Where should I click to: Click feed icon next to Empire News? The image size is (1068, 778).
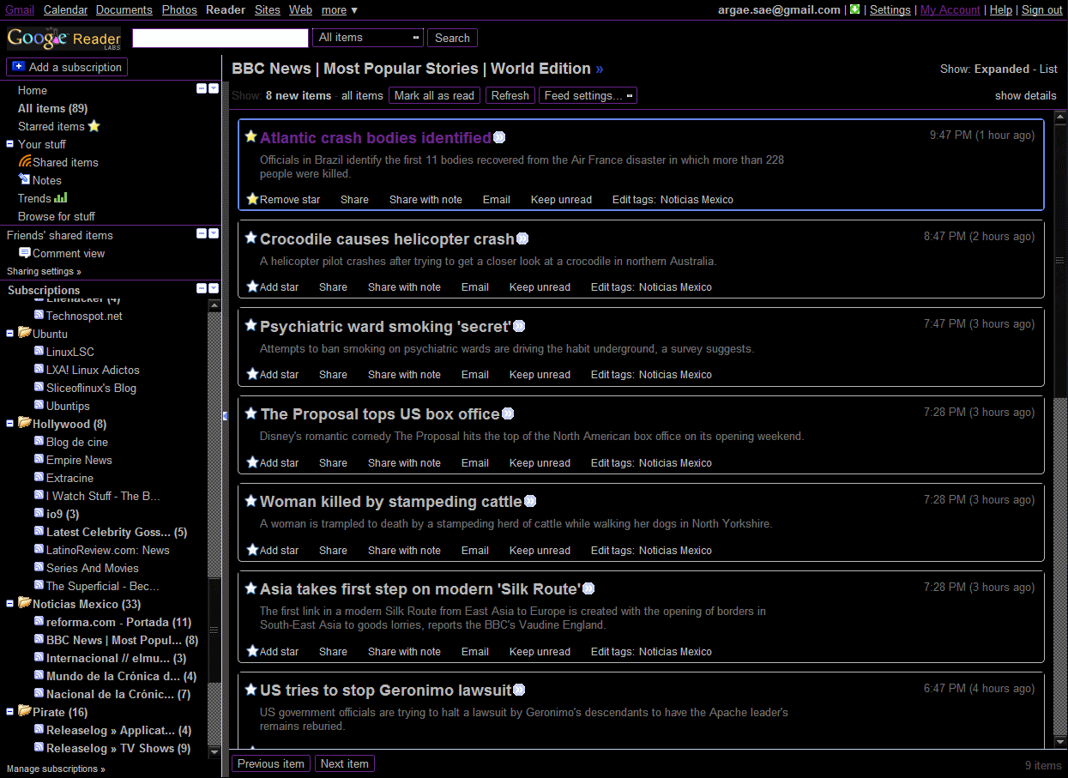[39, 460]
